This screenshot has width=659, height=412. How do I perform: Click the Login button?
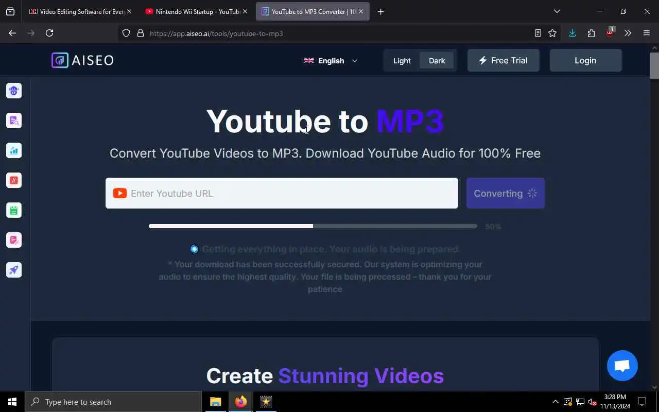[585, 60]
